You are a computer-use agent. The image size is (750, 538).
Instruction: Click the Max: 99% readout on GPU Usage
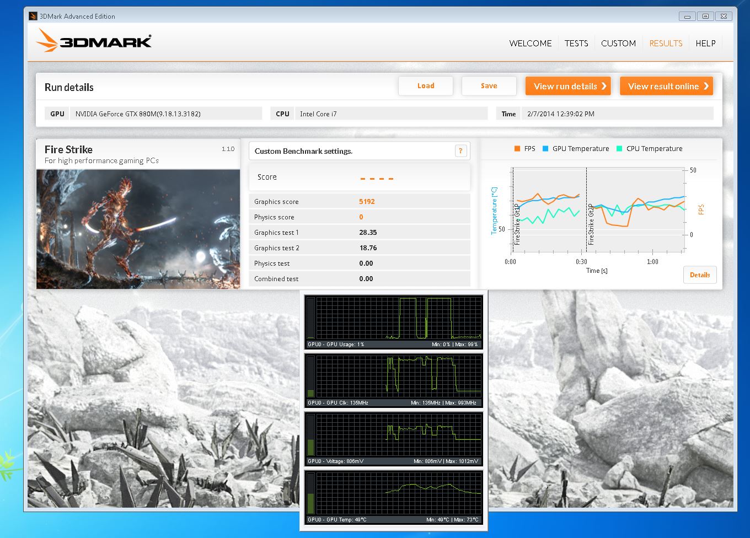click(x=467, y=345)
